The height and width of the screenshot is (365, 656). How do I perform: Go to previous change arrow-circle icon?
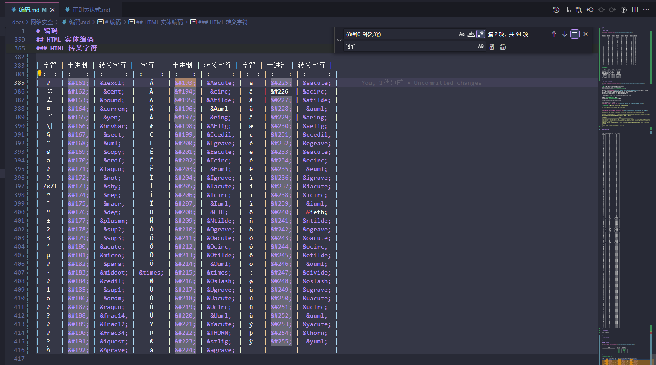(590, 10)
